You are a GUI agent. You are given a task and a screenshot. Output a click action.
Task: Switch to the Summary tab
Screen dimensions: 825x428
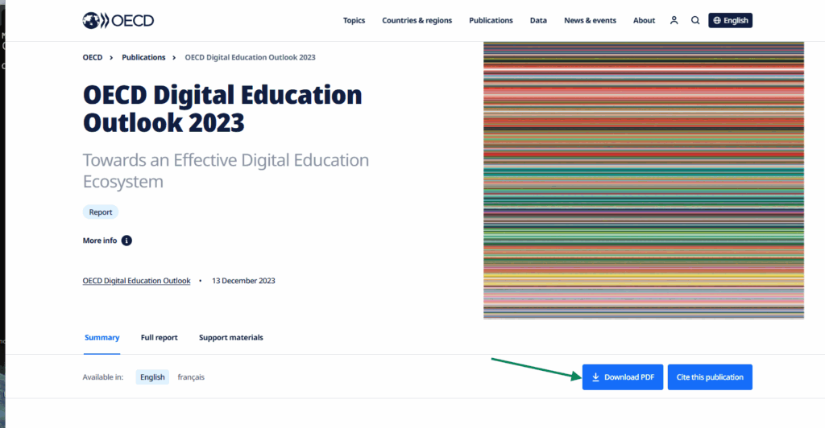click(102, 338)
